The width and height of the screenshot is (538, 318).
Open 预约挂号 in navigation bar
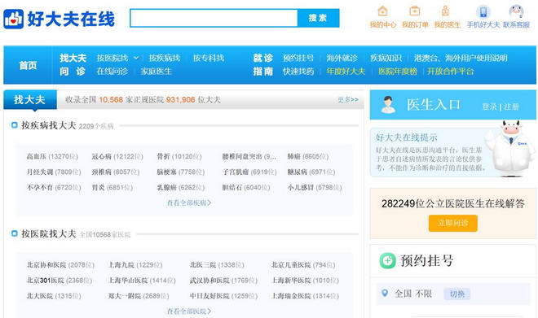[x=298, y=58]
